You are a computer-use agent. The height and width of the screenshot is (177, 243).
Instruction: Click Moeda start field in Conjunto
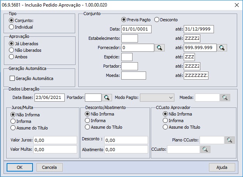pyautogui.click(x=134, y=76)
